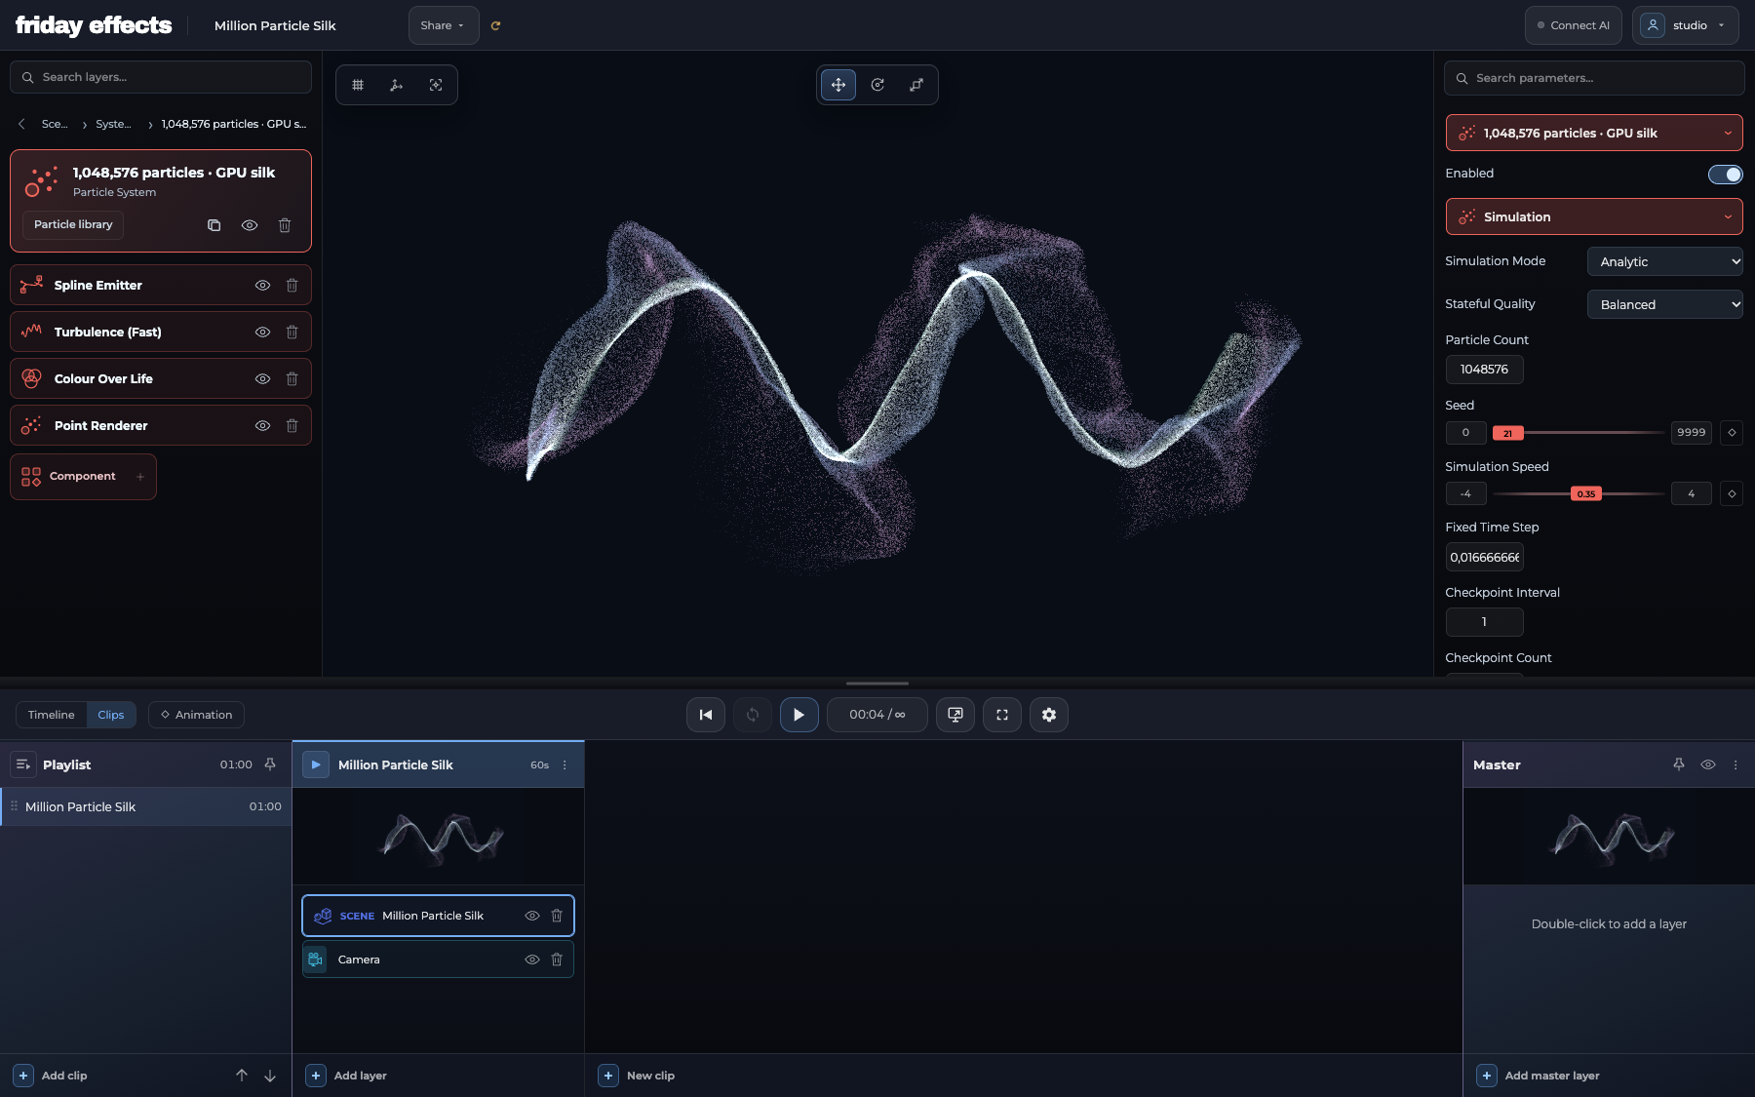Duplicate the particle system layer
This screenshot has height=1097, width=1755.
pyautogui.click(x=214, y=225)
